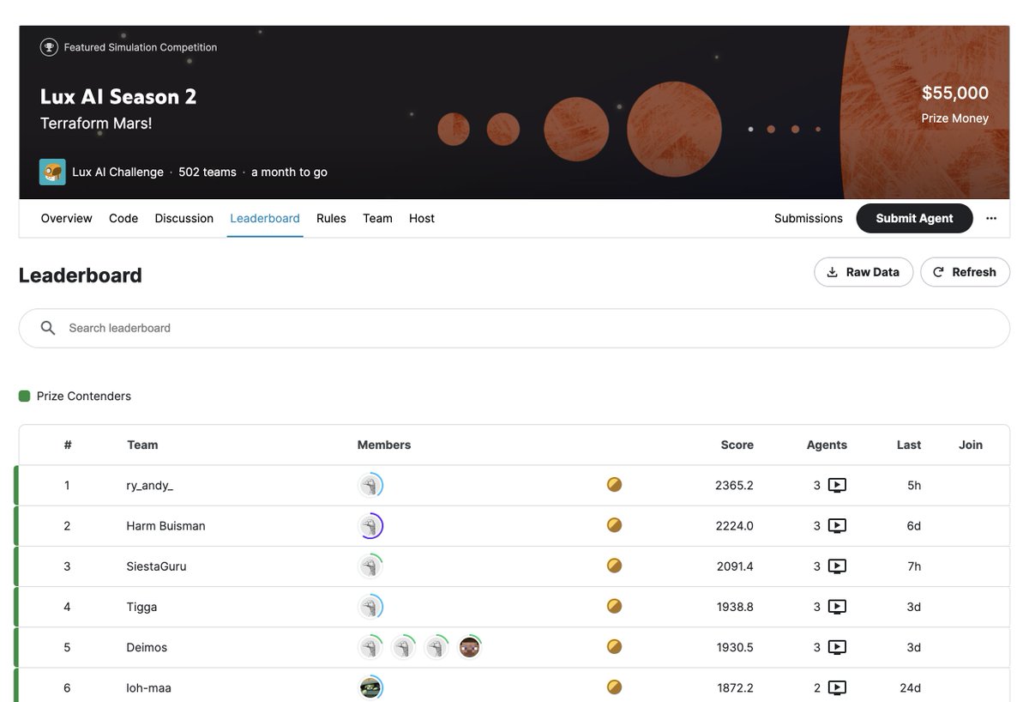Click the 502 teams text

[208, 172]
